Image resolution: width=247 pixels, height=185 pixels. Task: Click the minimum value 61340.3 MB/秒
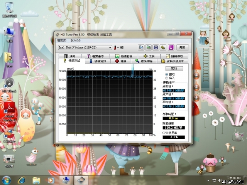point(174,91)
